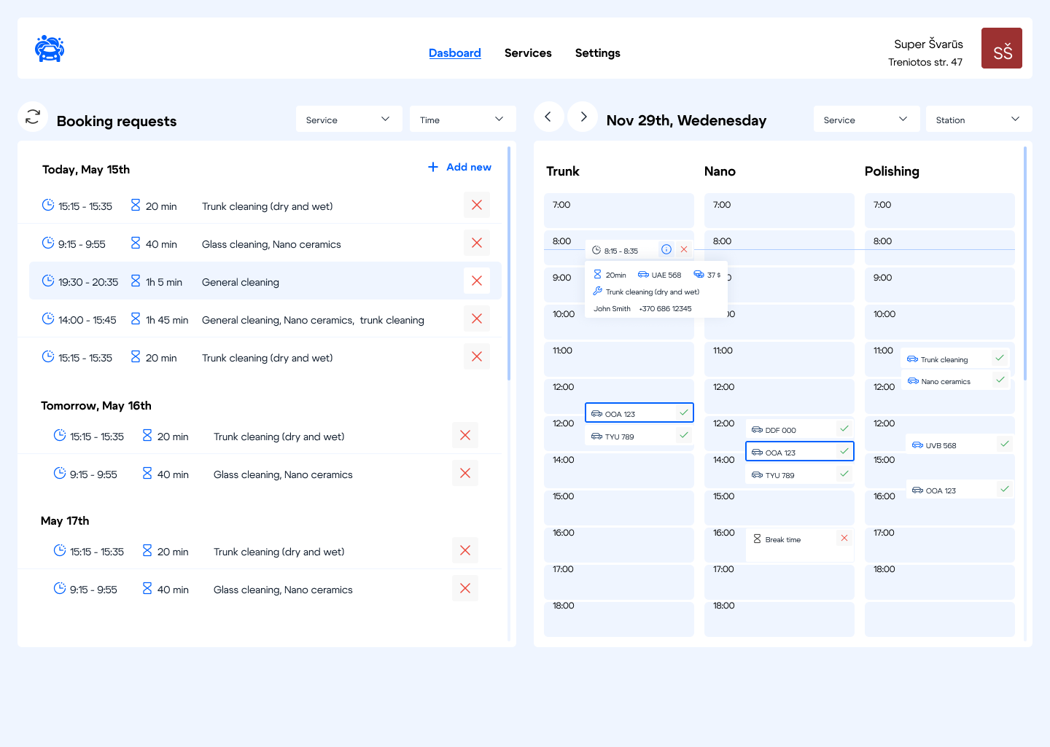The height and width of the screenshot is (747, 1050).
Task: Open the SŠ profile avatar
Action: (x=1001, y=49)
